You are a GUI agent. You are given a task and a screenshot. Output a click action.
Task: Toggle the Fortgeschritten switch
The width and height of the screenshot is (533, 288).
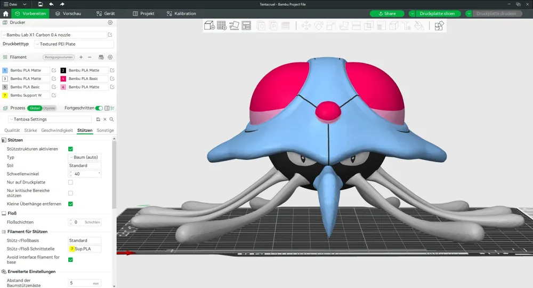pos(99,108)
